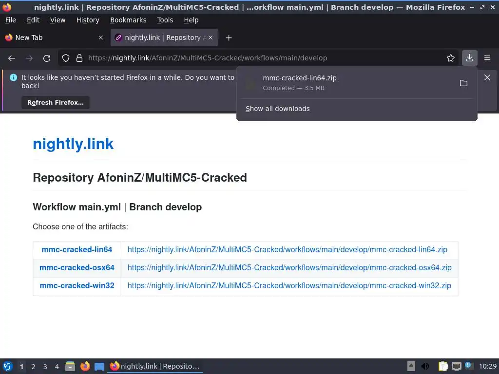
Task: View site security padlock info
Action: tap(79, 58)
